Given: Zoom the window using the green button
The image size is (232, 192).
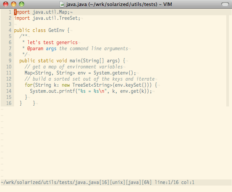Looking at the screenshot, I should tap(21, 4).
